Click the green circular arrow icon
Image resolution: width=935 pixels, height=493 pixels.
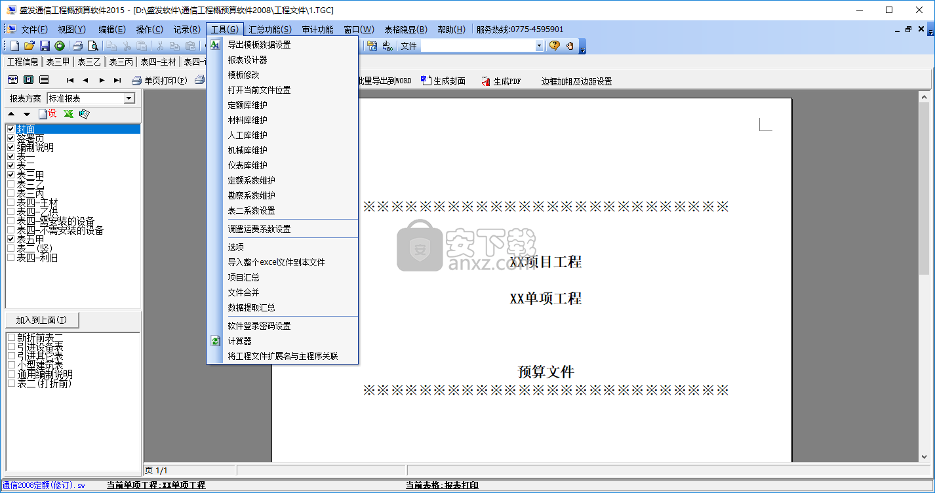(60, 46)
